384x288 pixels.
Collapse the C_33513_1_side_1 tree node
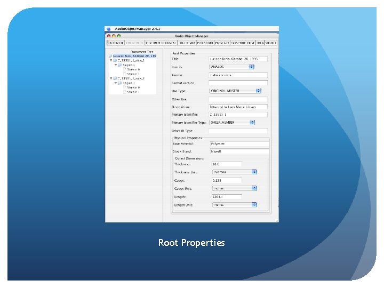point(111,60)
